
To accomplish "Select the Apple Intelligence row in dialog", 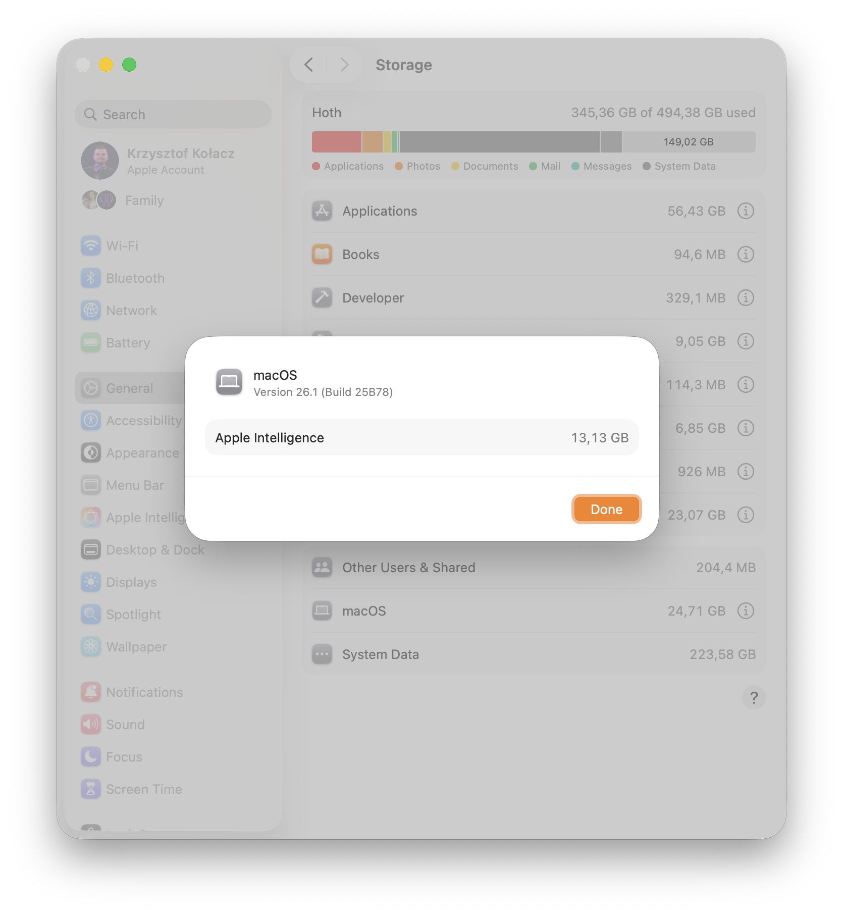I will coord(421,437).
